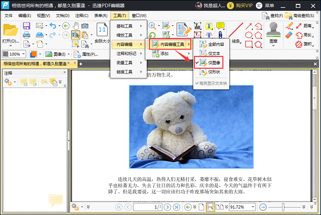
Task: Click the Actual Size 1:1 icon
Action: [102, 30]
